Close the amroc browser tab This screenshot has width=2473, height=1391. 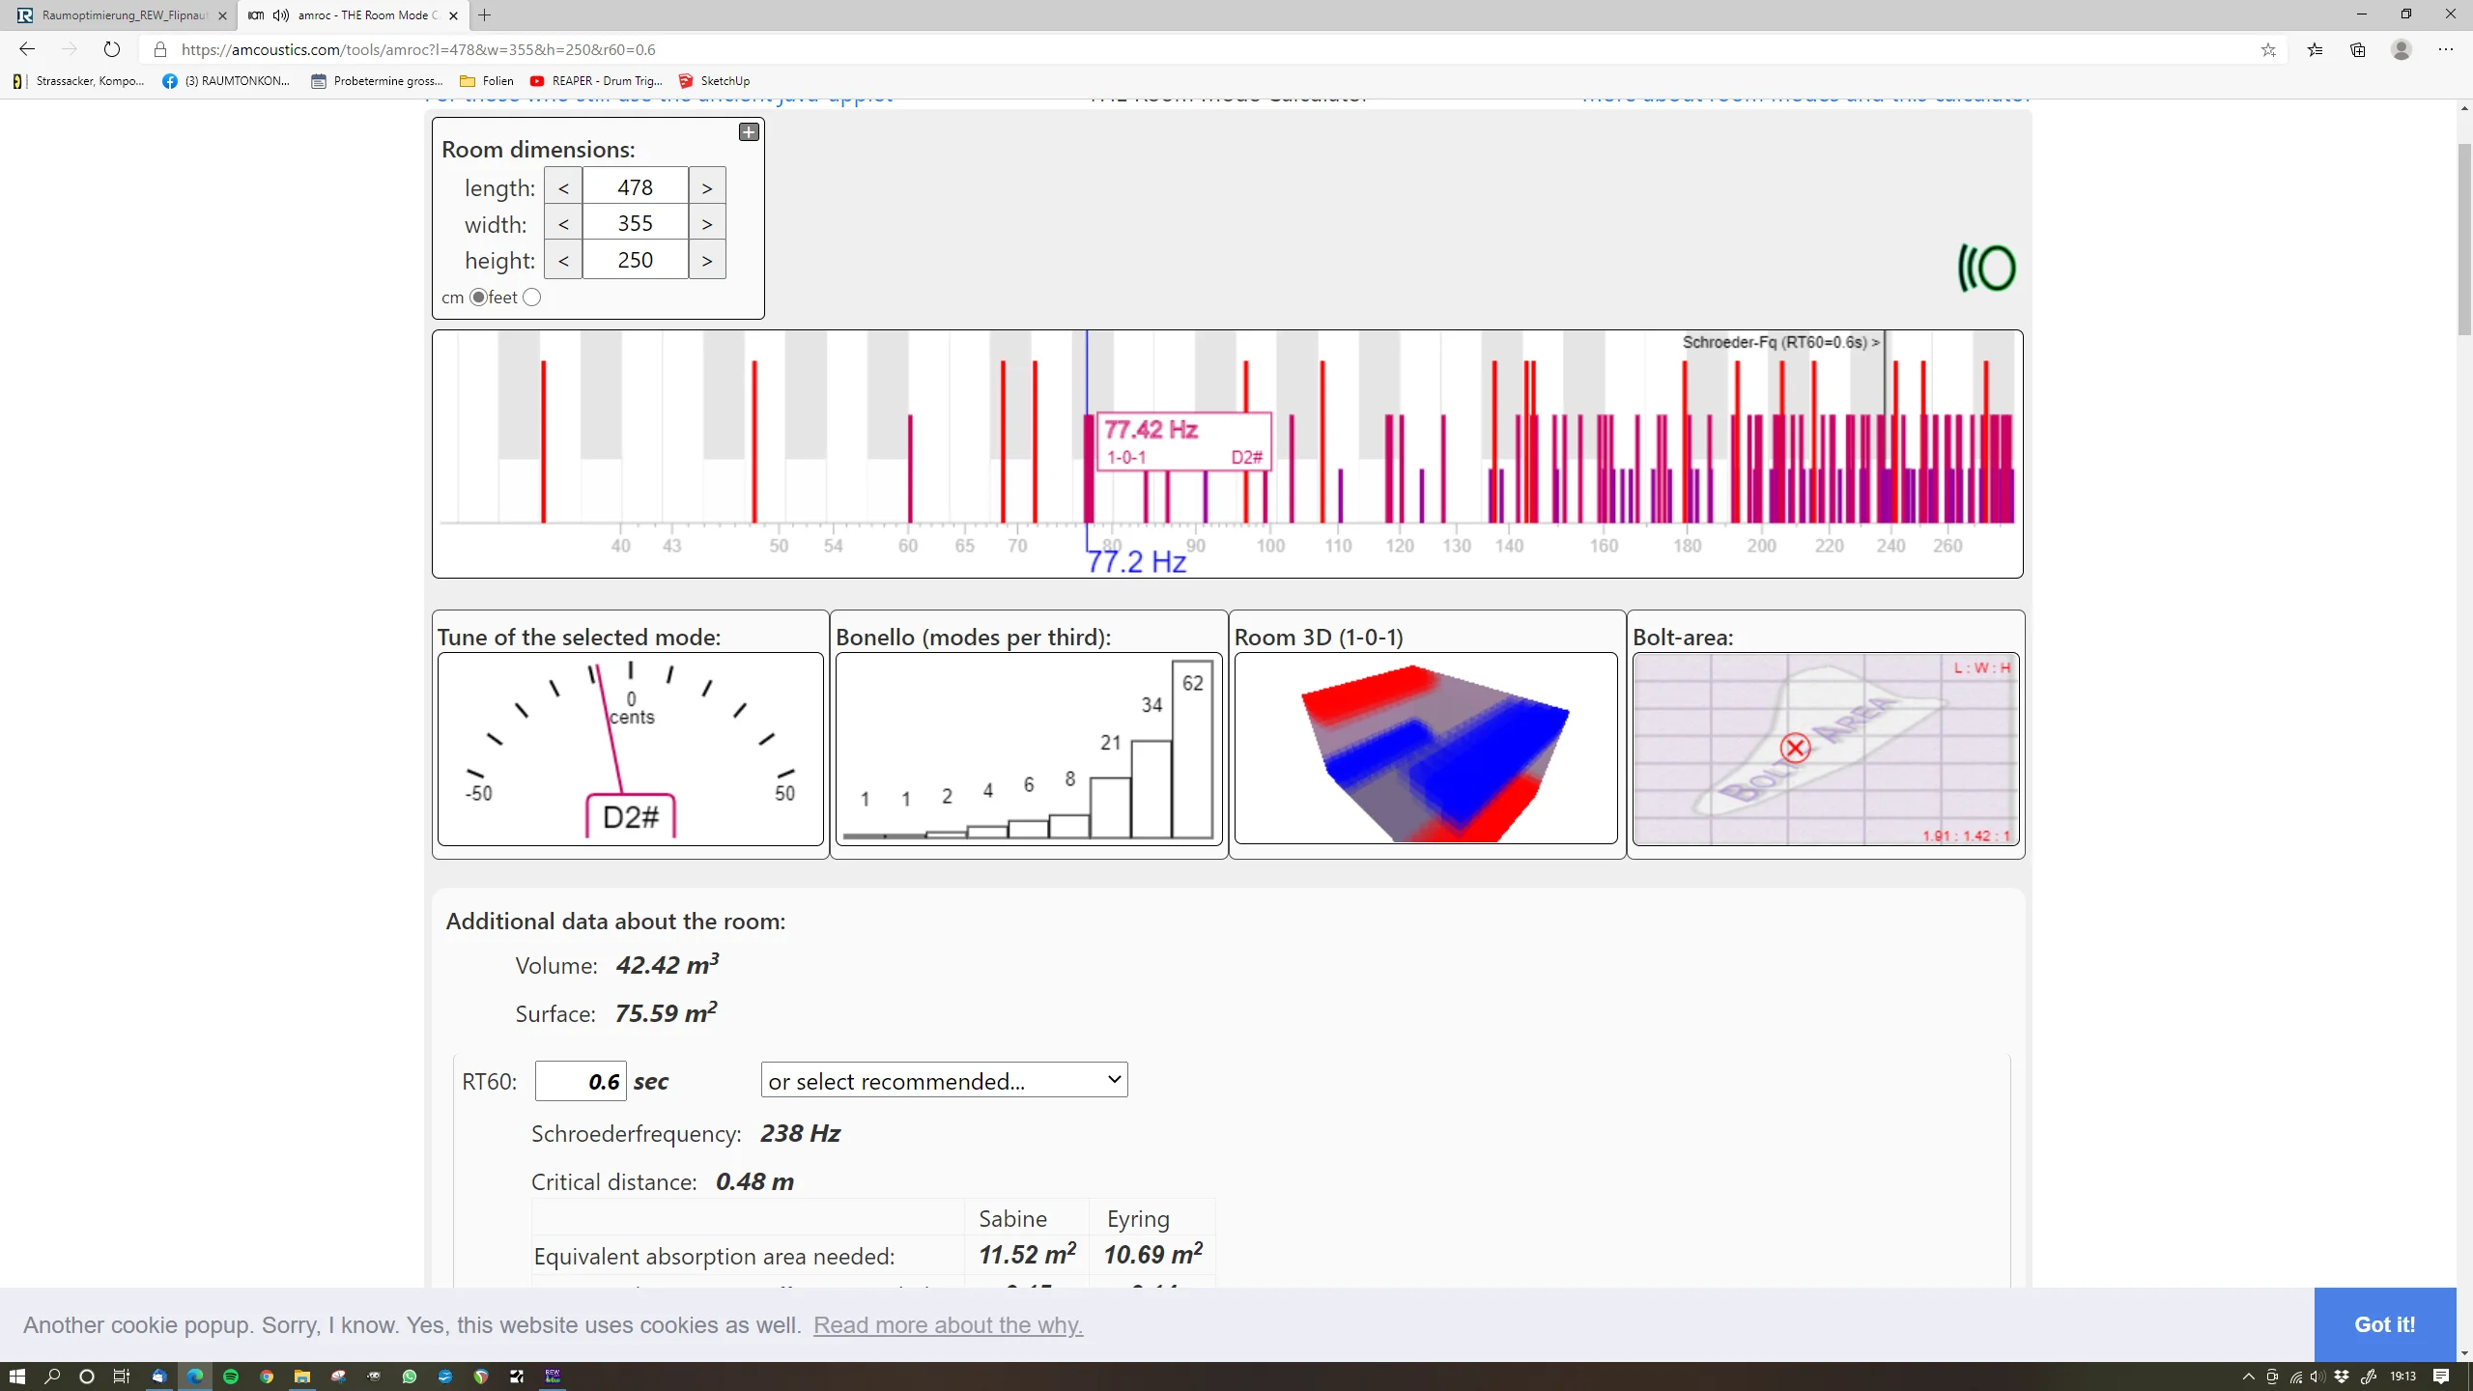[x=453, y=15]
